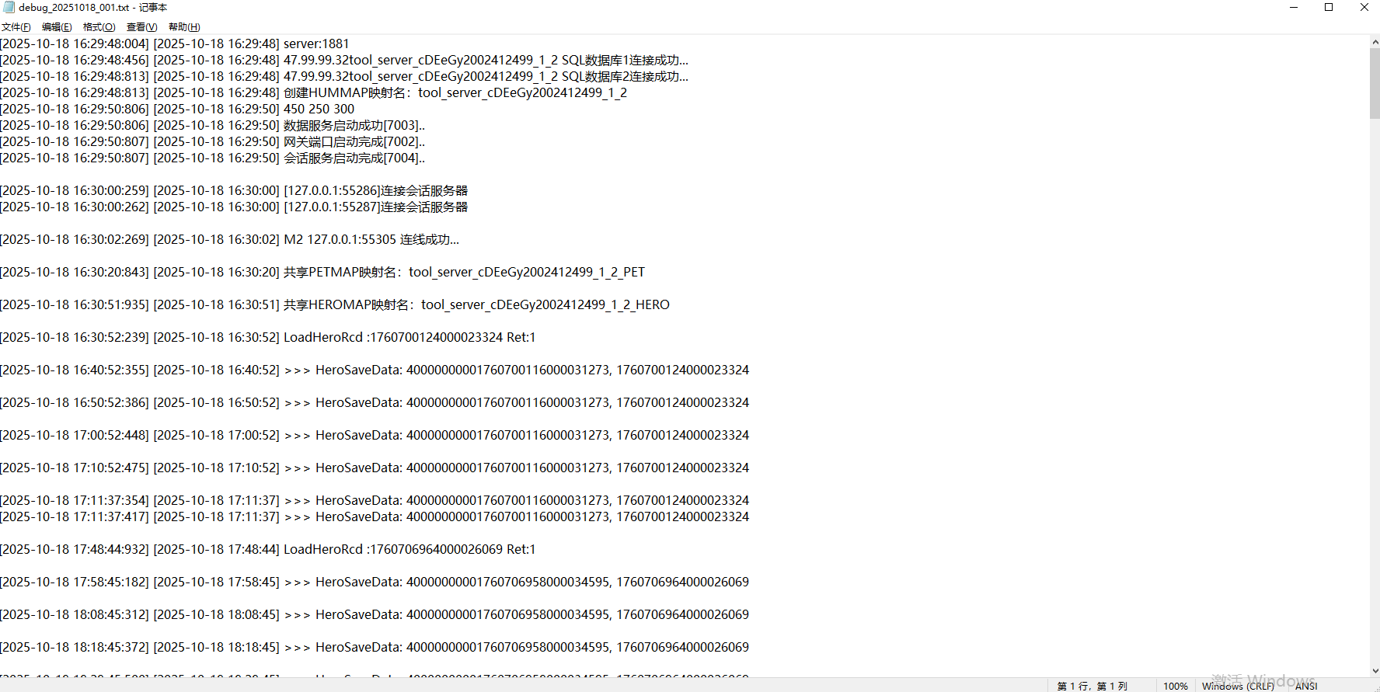Image resolution: width=1380 pixels, height=692 pixels.
Task: Click the 第1行, 第1列 status bar indicator
Action: pyautogui.click(x=1092, y=686)
